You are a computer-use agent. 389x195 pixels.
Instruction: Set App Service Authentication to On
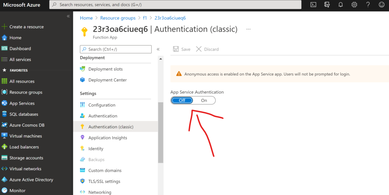coord(204,101)
